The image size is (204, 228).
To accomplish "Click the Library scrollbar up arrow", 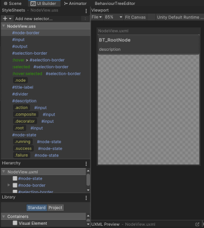I will pyautogui.click(x=88, y=215).
